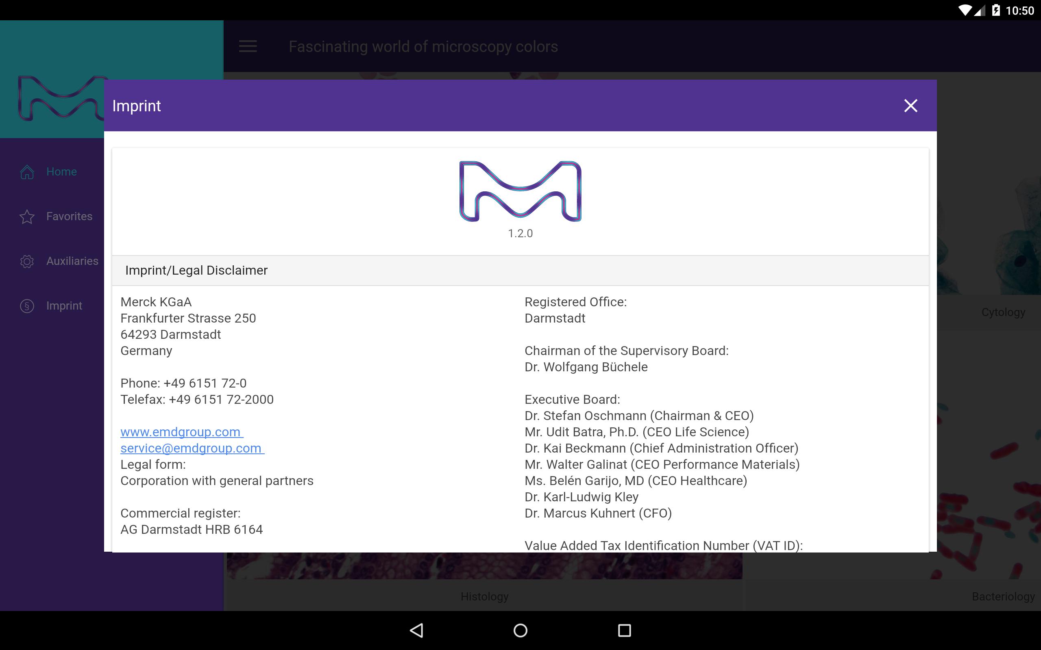Click the Merck logo in the dialog
This screenshot has width=1041, height=650.
coord(520,191)
